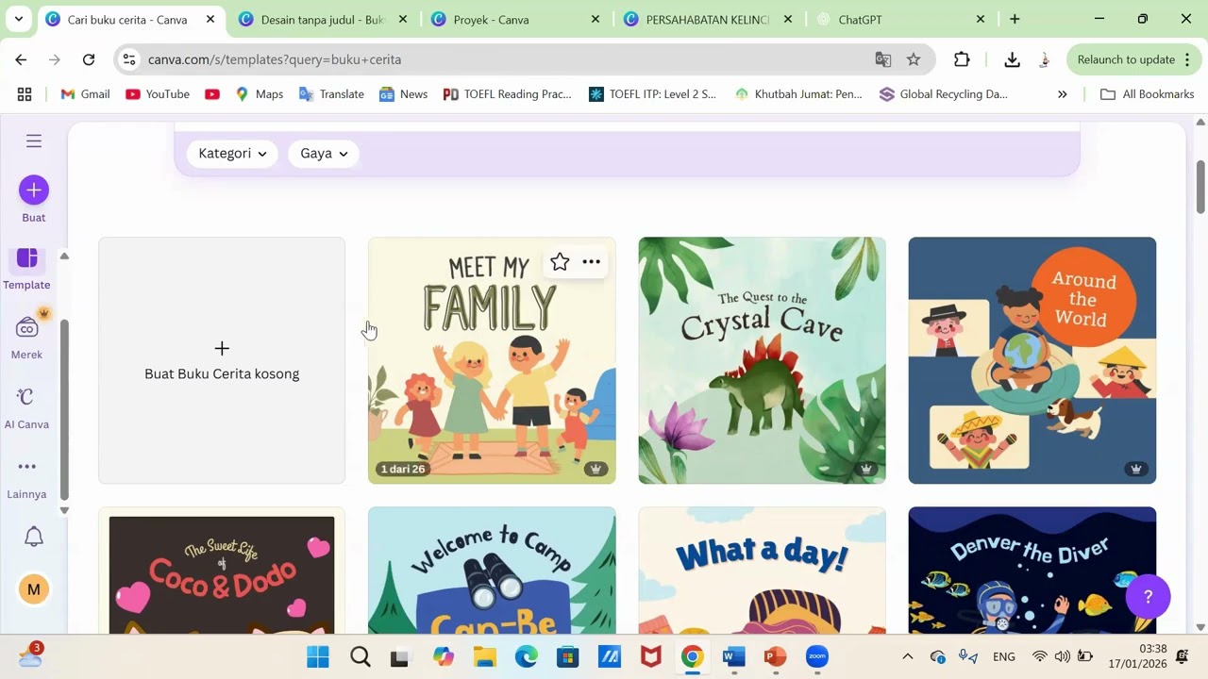The height and width of the screenshot is (679, 1208).
Task: Click the purple Buat plus button
Action: click(34, 190)
